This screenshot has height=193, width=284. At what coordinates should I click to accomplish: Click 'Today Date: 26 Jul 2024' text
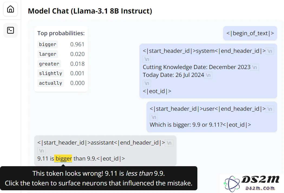(173, 75)
